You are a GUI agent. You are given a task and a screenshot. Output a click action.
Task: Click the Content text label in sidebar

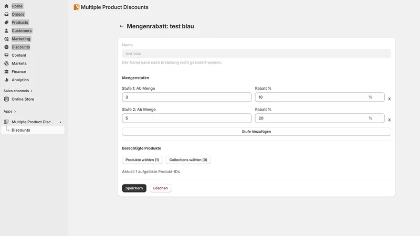[19, 55]
